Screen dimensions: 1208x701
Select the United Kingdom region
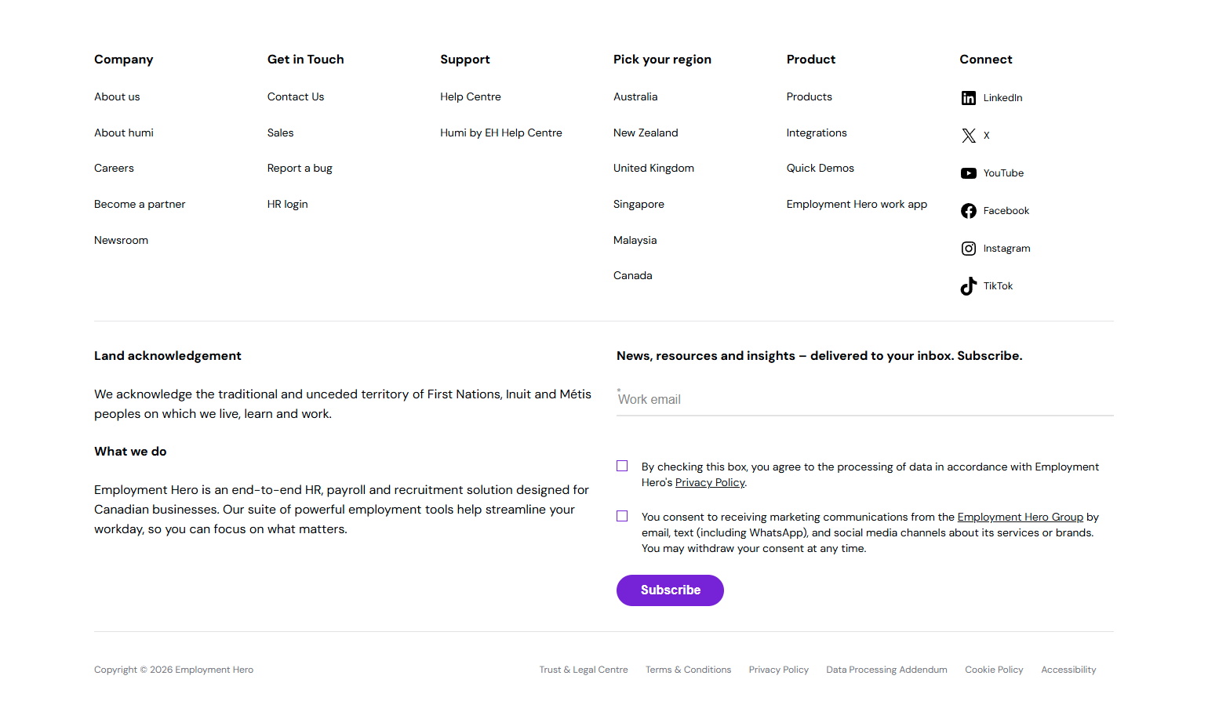(x=653, y=168)
